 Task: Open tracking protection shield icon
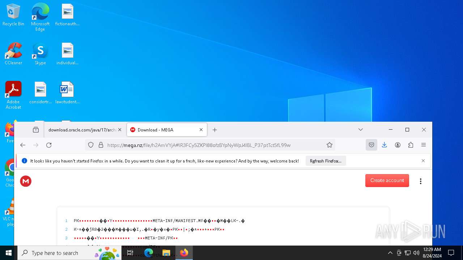point(91,145)
